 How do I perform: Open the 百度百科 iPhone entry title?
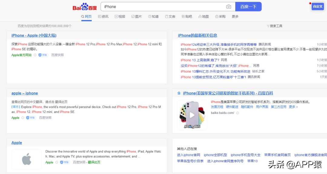click(x=228, y=93)
